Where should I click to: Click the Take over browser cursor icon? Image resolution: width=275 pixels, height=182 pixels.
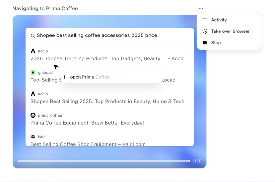pyautogui.click(x=205, y=31)
